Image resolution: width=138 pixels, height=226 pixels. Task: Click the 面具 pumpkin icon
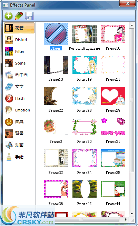[x=9, y=122]
